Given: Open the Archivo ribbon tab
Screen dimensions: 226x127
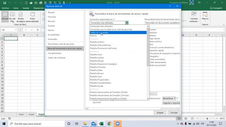Looking at the screenshot, I should tap(6, 8).
